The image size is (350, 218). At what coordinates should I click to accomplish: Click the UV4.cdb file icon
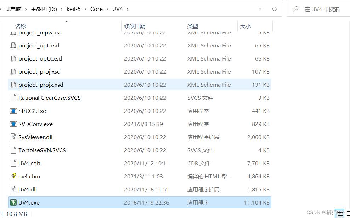pos(13,163)
